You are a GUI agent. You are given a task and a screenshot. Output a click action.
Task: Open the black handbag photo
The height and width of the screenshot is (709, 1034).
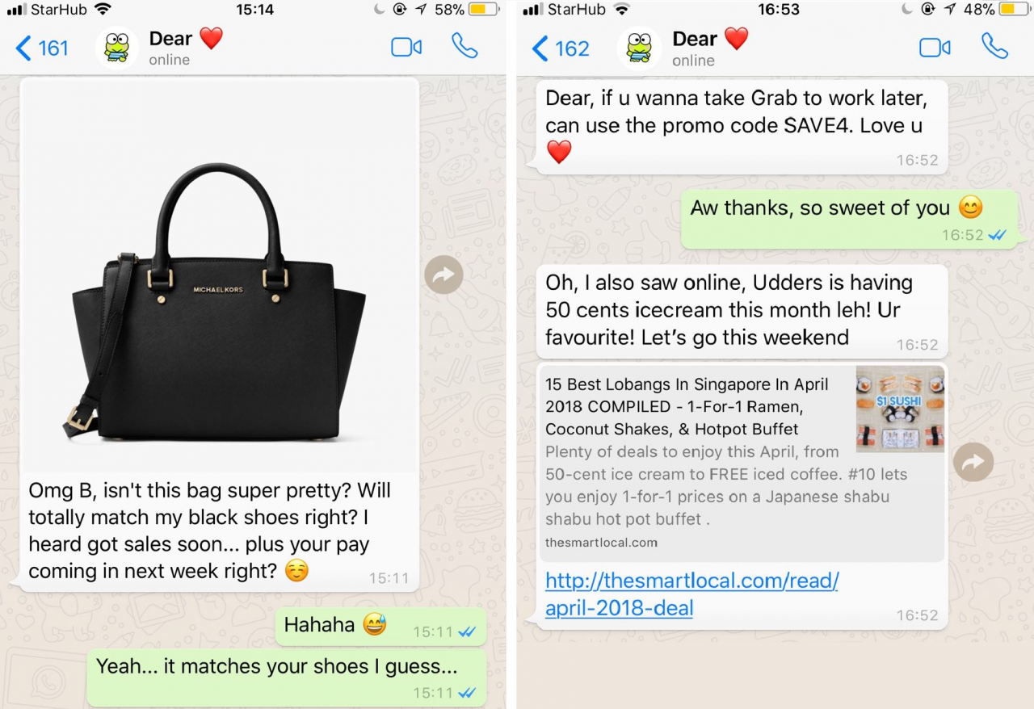[220, 276]
